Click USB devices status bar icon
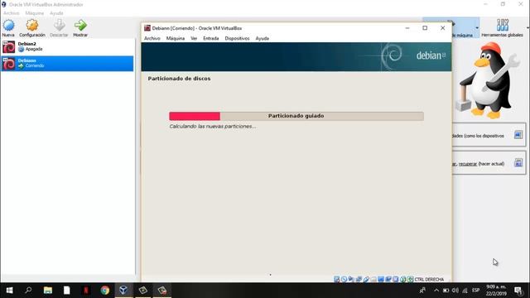530x298 pixels. 366,280
